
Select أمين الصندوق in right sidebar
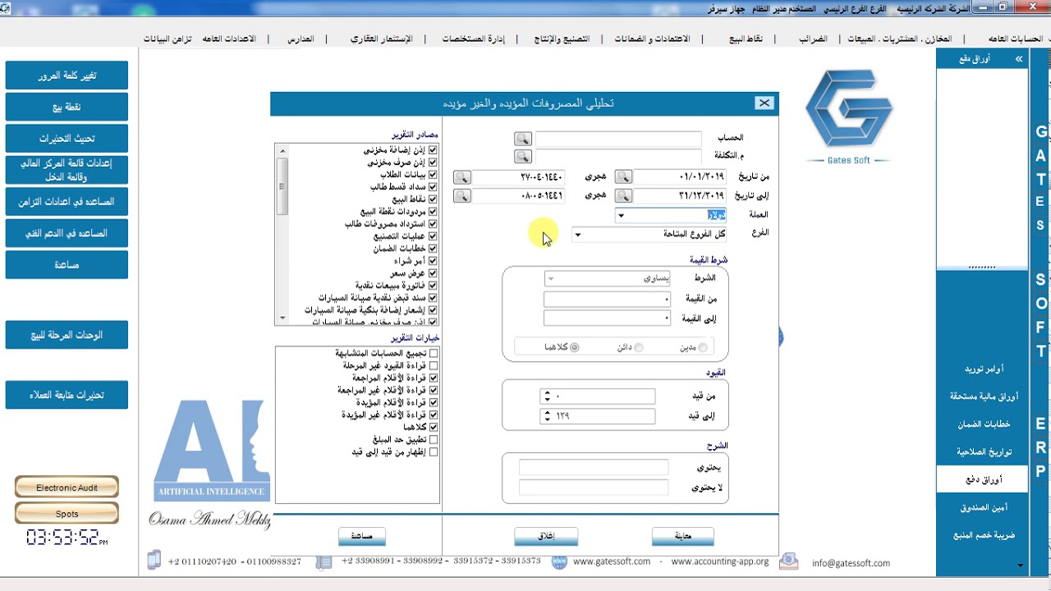tap(982, 507)
